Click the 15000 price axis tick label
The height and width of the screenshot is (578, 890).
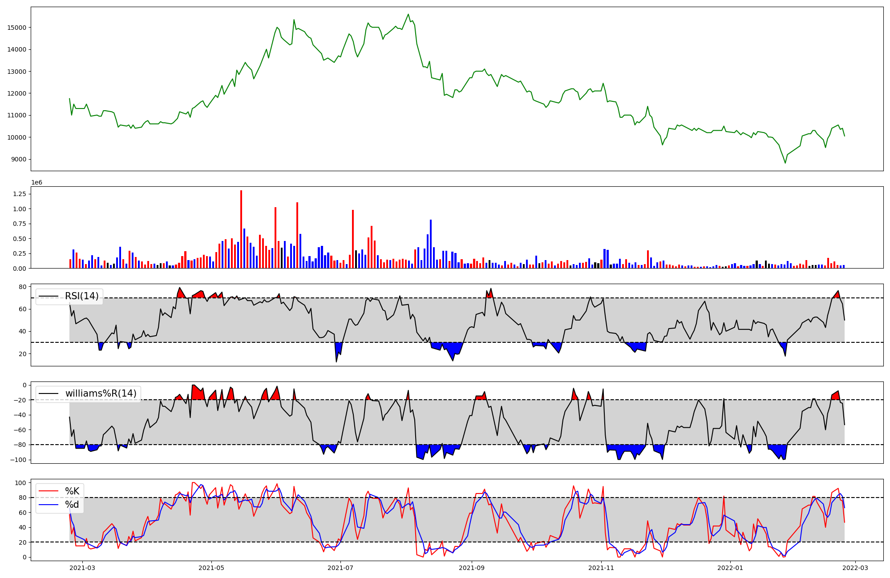click(x=17, y=28)
